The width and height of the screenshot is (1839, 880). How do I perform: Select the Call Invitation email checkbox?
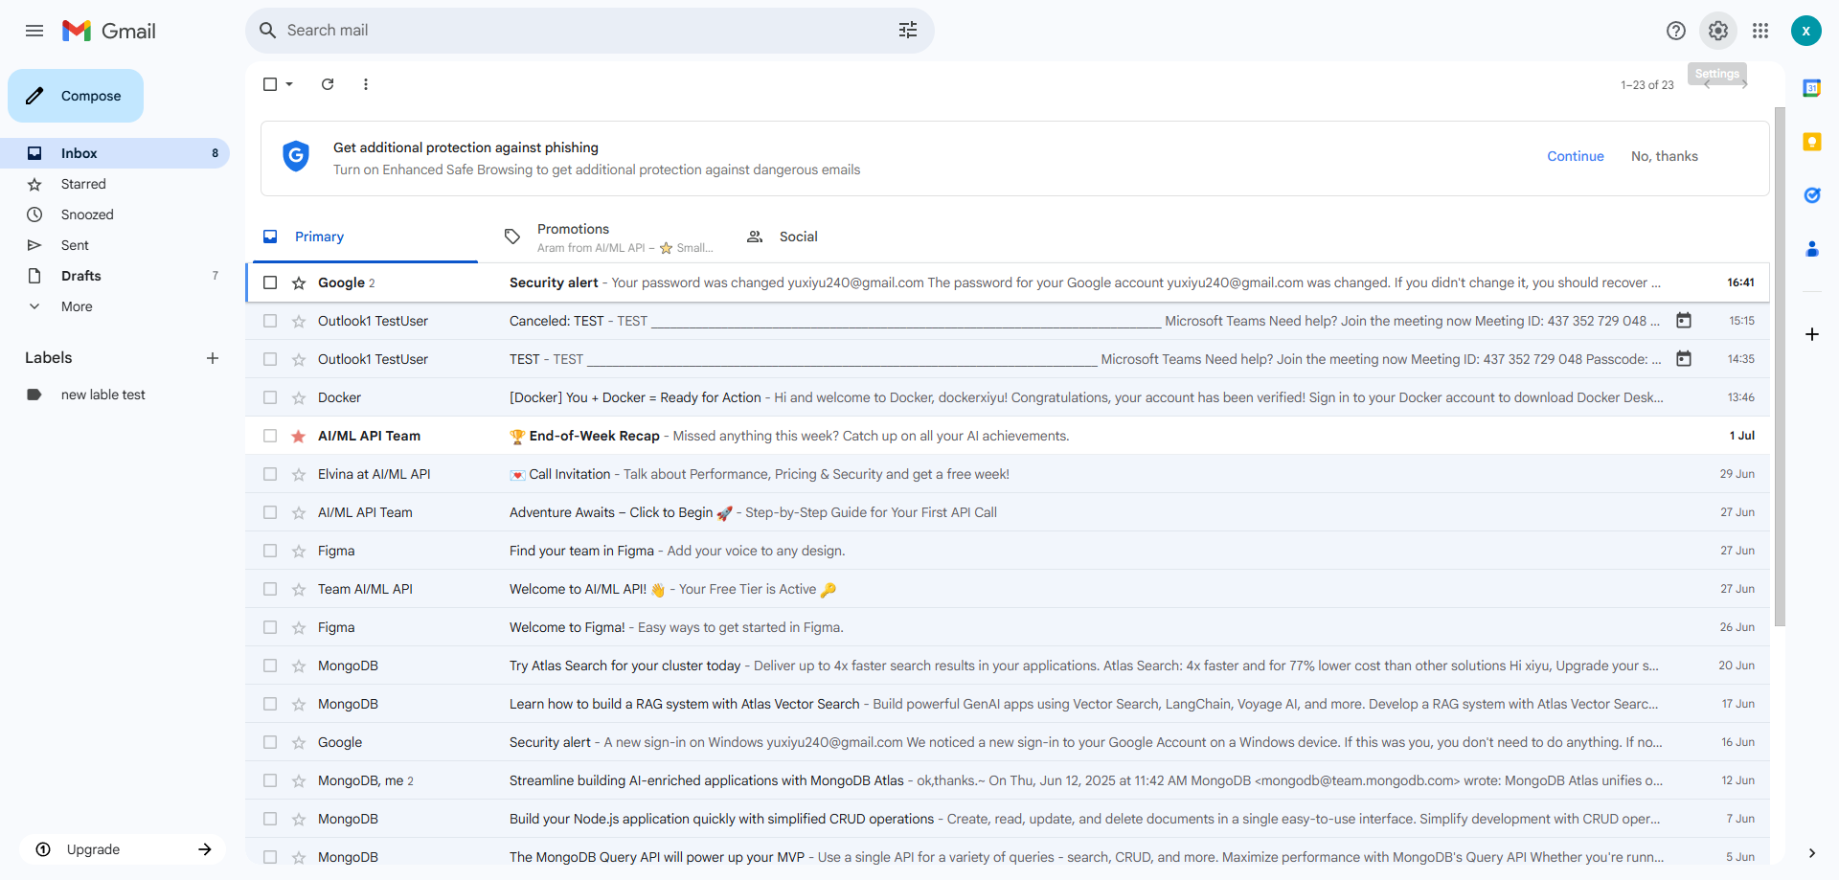(x=270, y=474)
